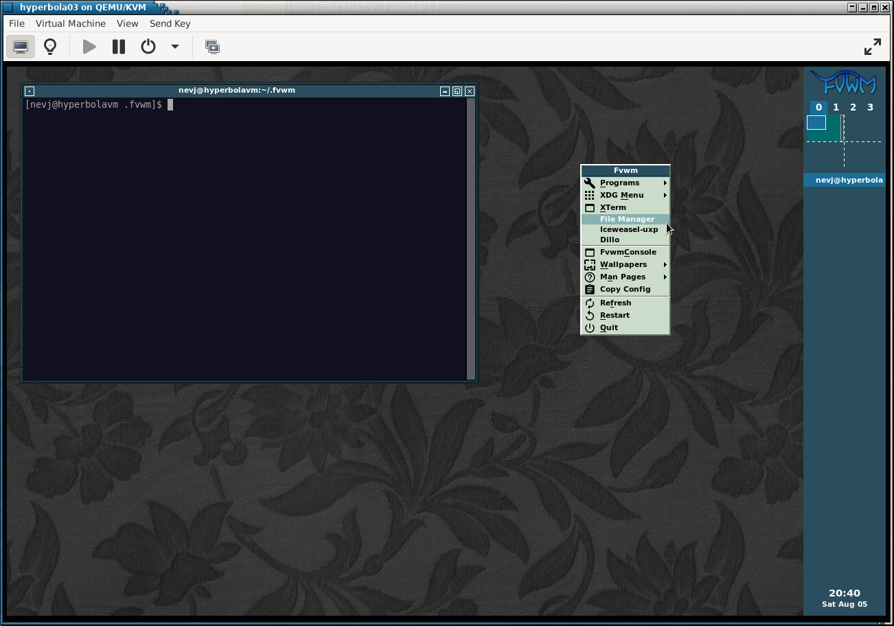Maximize the nevj@hyperbolavm terminal window
The height and width of the screenshot is (626, 894).
pos(457,91)
